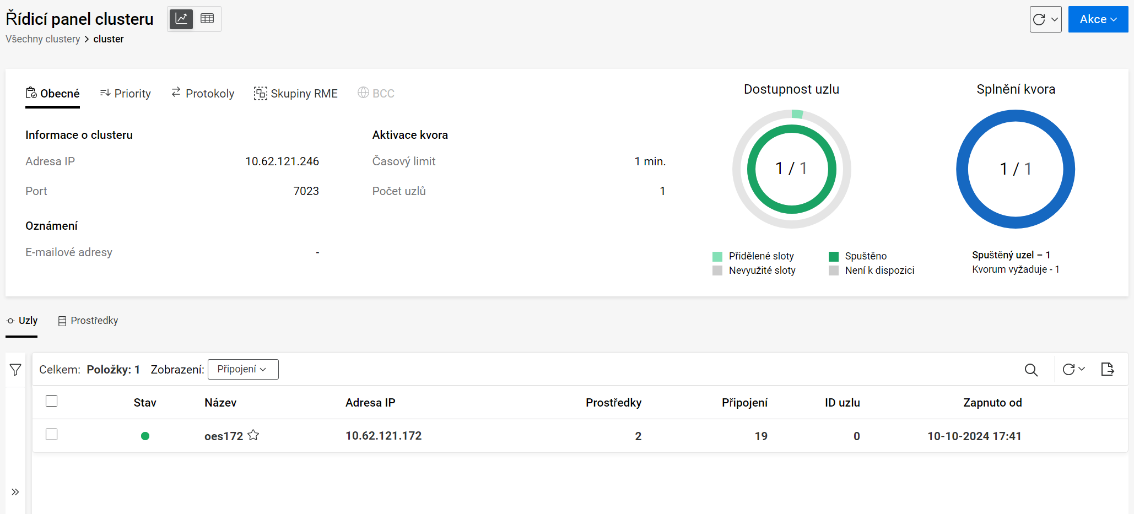1134x514 pixels.
Task: Mark oes172 as favorite with star
Action: click(x=253, y=435)
